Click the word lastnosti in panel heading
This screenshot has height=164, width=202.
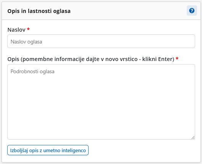pos(40,11)
